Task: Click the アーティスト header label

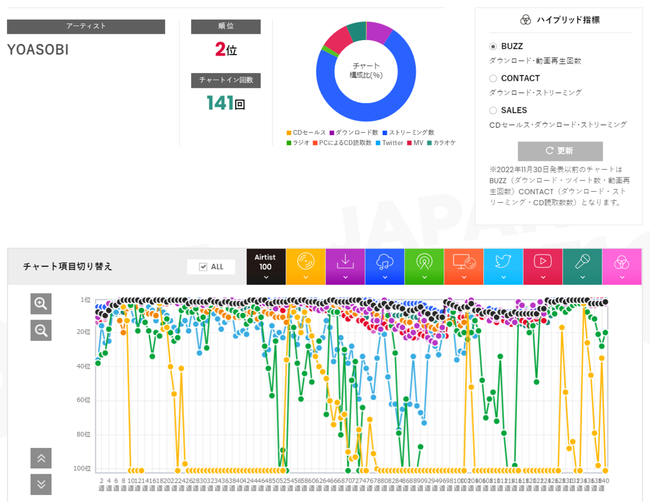Action: (86, 26)
